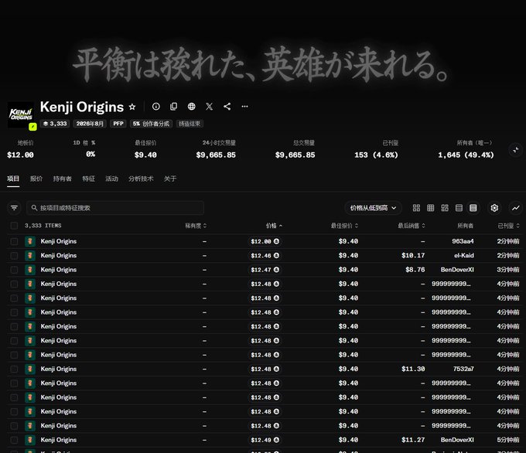
Task: Switch to the 分析技术 (Analytics) tab
Action: [x=141, y=179]
